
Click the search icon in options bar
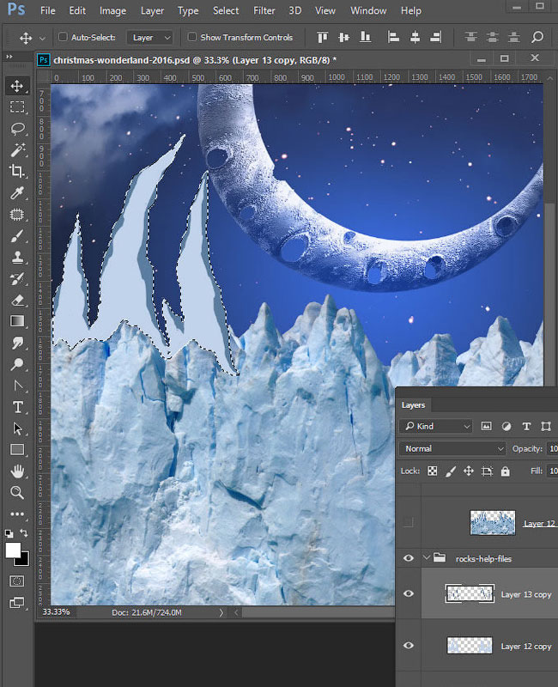pos(537,37)
